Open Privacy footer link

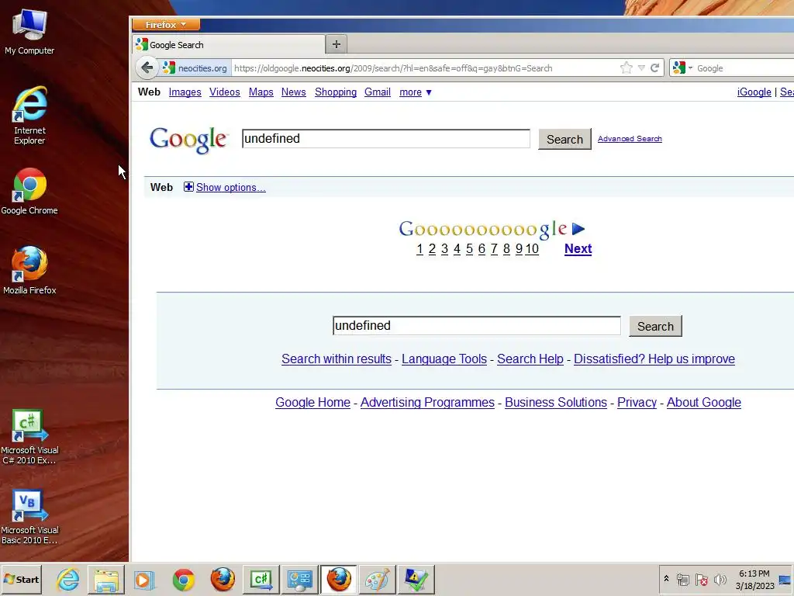(x=637, y=403)
